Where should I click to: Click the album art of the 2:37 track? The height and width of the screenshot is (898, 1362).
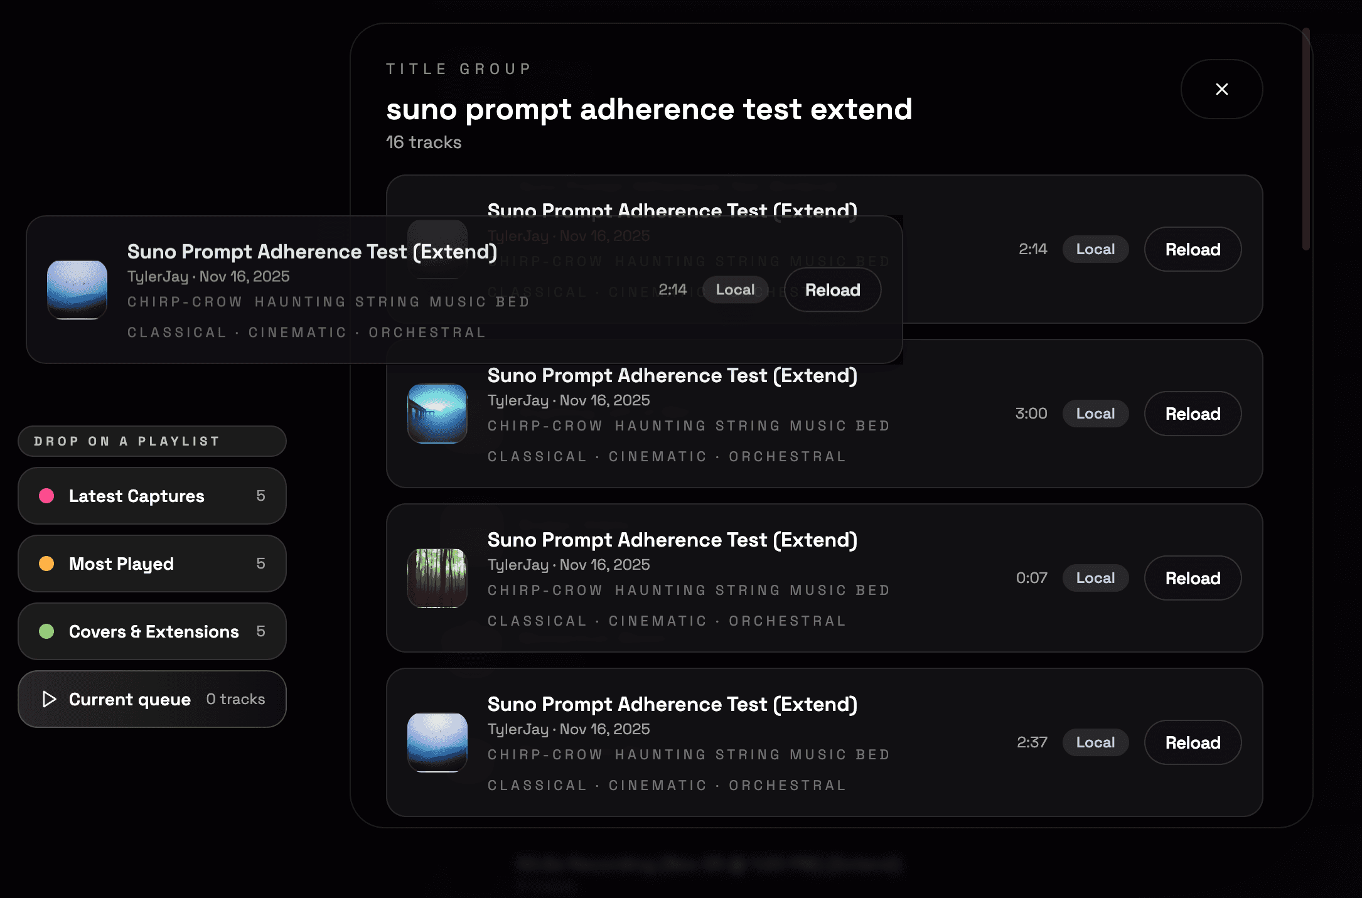[x=437, y=743]
